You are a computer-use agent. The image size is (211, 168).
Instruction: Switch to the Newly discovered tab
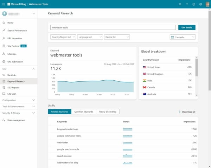(x=108, y=112)
